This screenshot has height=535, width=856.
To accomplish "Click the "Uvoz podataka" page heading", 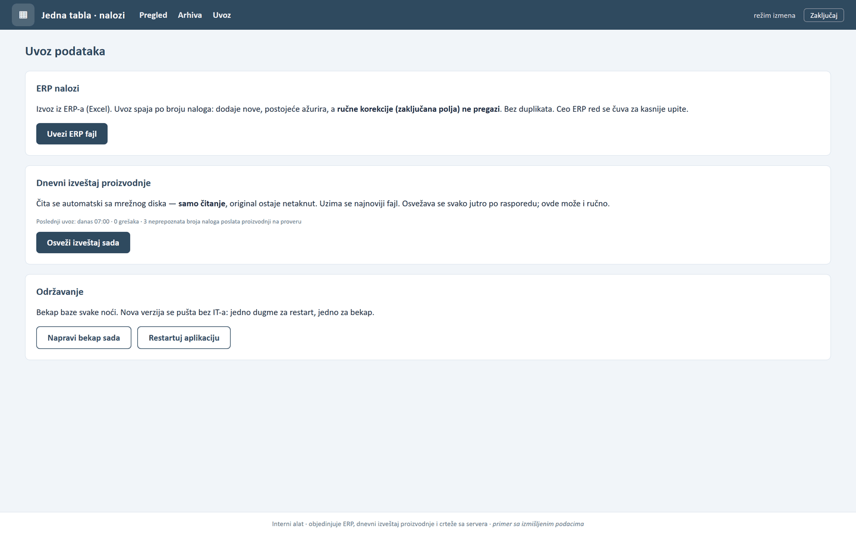I will pyautogui.click(x=65, y=51).
